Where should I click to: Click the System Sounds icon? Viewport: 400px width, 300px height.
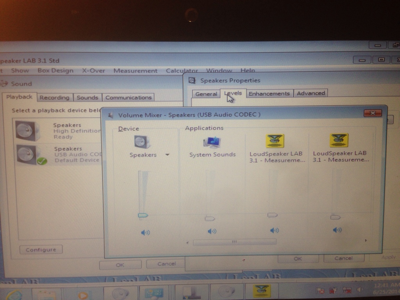(x=212, y=142)
